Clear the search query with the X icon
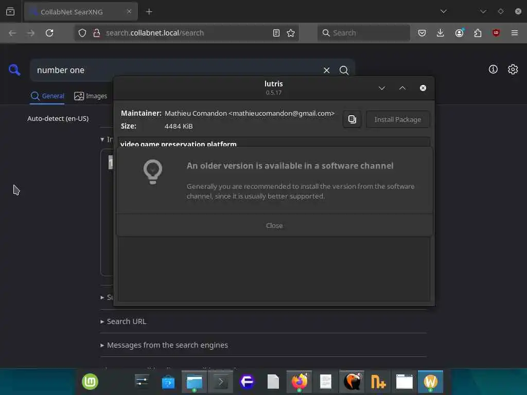 [326, 70]
